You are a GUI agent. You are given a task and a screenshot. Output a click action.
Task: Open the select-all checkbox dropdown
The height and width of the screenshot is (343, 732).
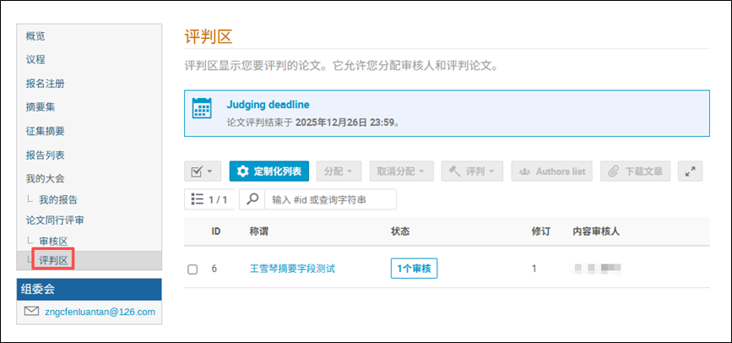tap(203, 171)
